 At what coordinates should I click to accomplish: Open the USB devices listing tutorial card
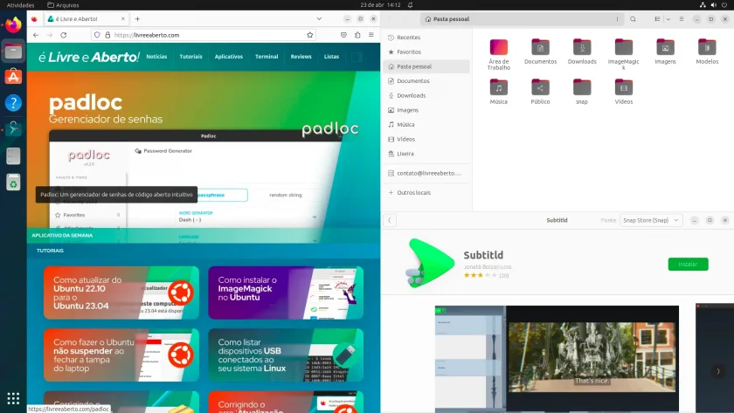(x=286, y=355)
